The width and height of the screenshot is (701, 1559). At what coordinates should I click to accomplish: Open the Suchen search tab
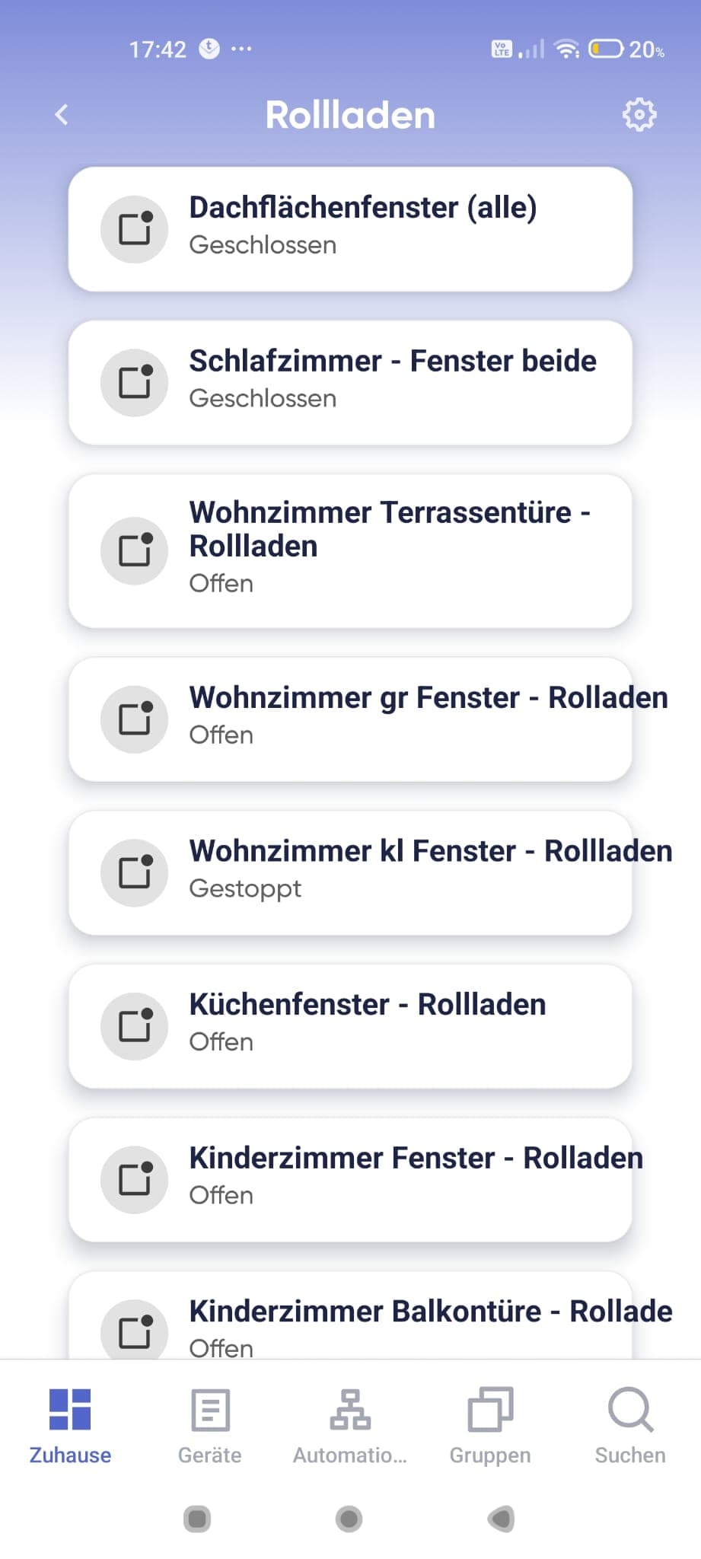coord(630,1426)
